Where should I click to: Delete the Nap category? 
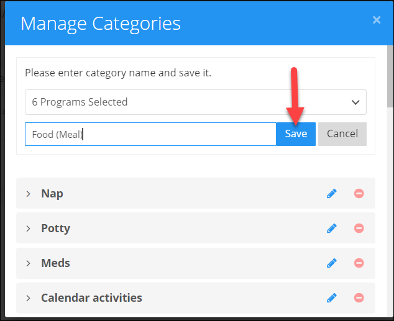(359, 194)
